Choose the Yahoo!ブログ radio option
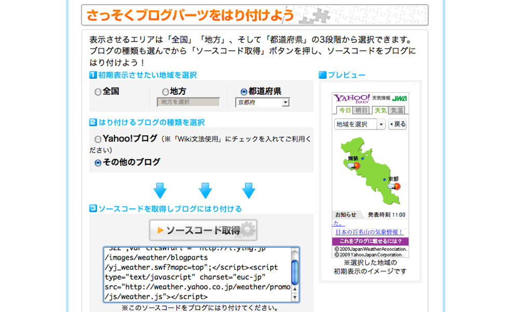 point(98,139)
